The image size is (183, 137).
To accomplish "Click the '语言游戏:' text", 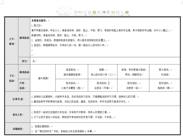I will pyautogui.click(x=71, y=70).
